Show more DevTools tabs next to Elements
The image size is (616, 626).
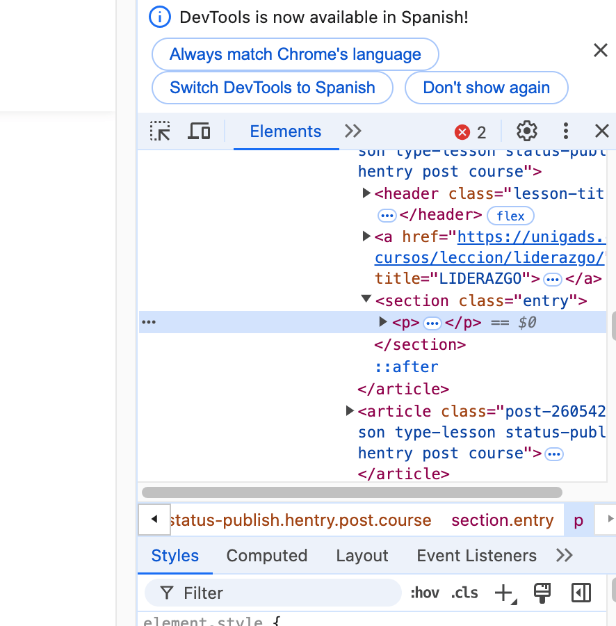pyautogui.click(x=353, y=131)
